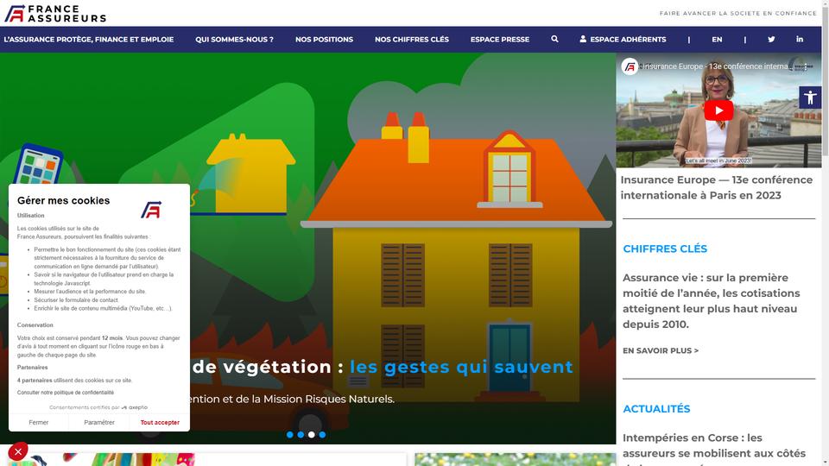Open L'assurance protège, finance et emploie menu
829x466 pixels.
point(89,39)
